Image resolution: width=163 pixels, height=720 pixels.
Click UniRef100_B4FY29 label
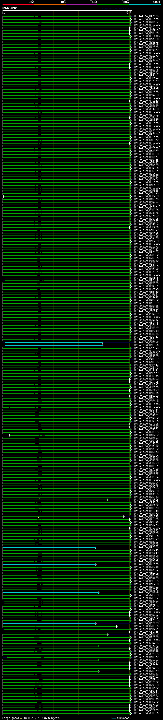(x=146, y=185)
